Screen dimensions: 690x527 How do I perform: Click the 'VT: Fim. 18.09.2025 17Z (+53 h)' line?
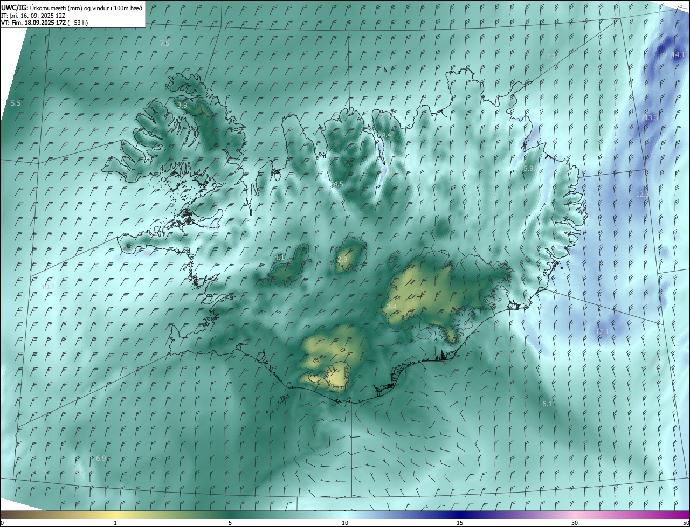44,23
